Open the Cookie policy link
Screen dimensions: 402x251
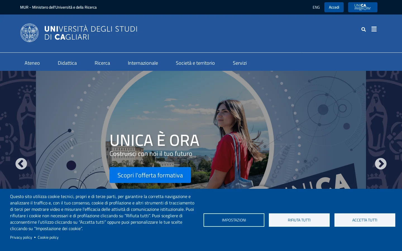48,237
